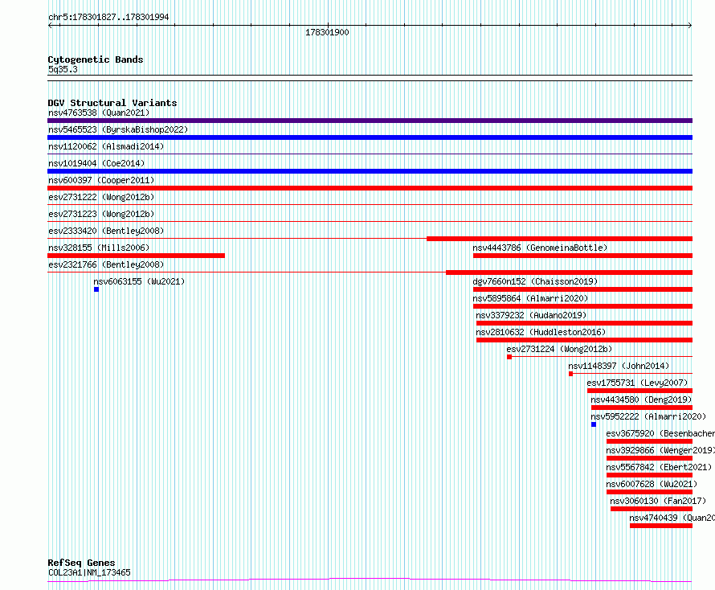Screen dimensions: 715x590
Task: Click the DGV Structural Variants track heading
Action: [x=112, y=103]
